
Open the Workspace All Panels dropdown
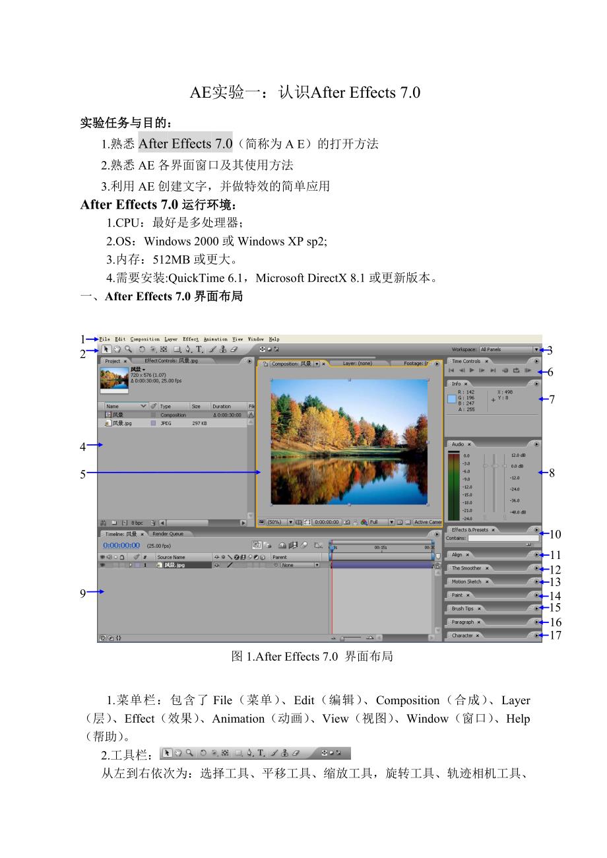tap(509, 350)
